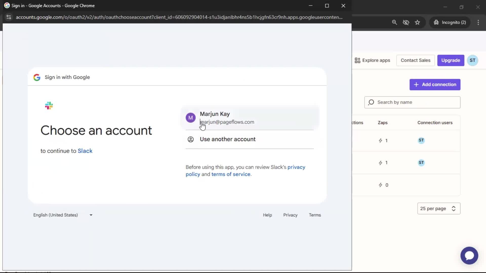This screenshot has width=486, height=273.
Task: Click the accounts.google.com address bar URL
Action: [179, 17]
